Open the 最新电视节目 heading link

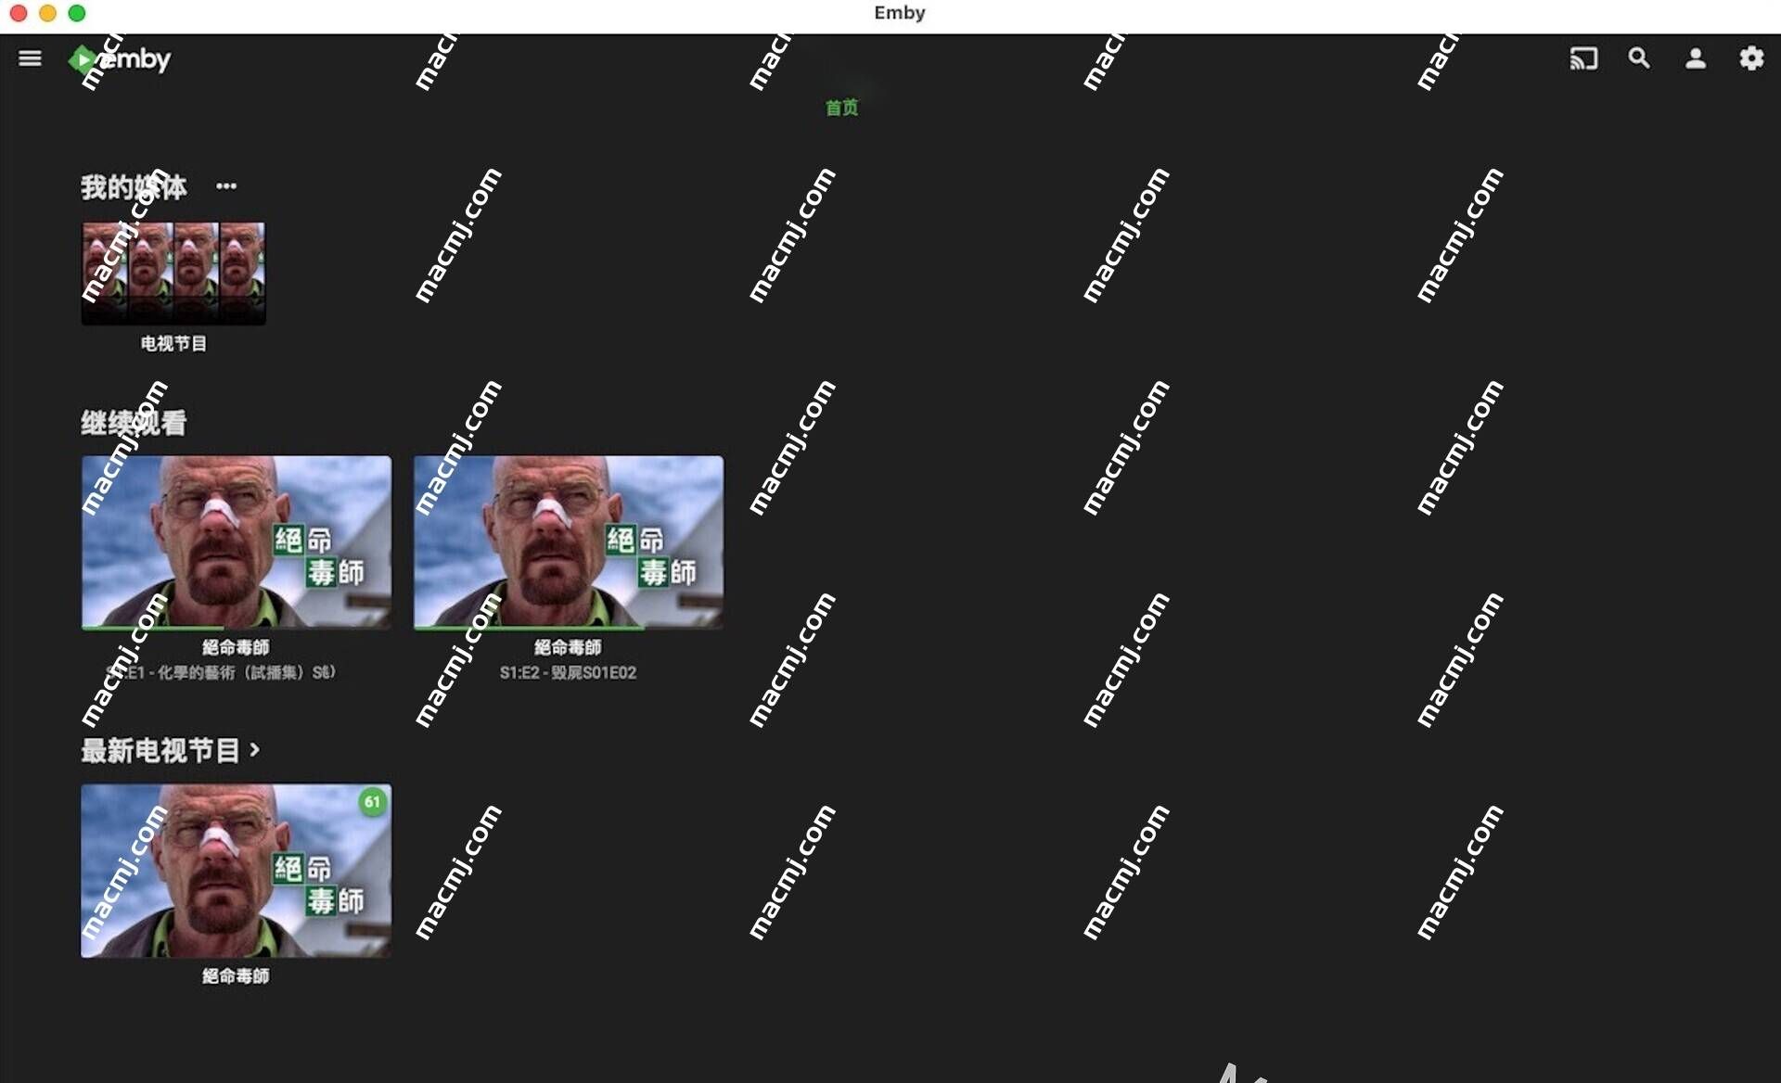(x=160, y=750)
